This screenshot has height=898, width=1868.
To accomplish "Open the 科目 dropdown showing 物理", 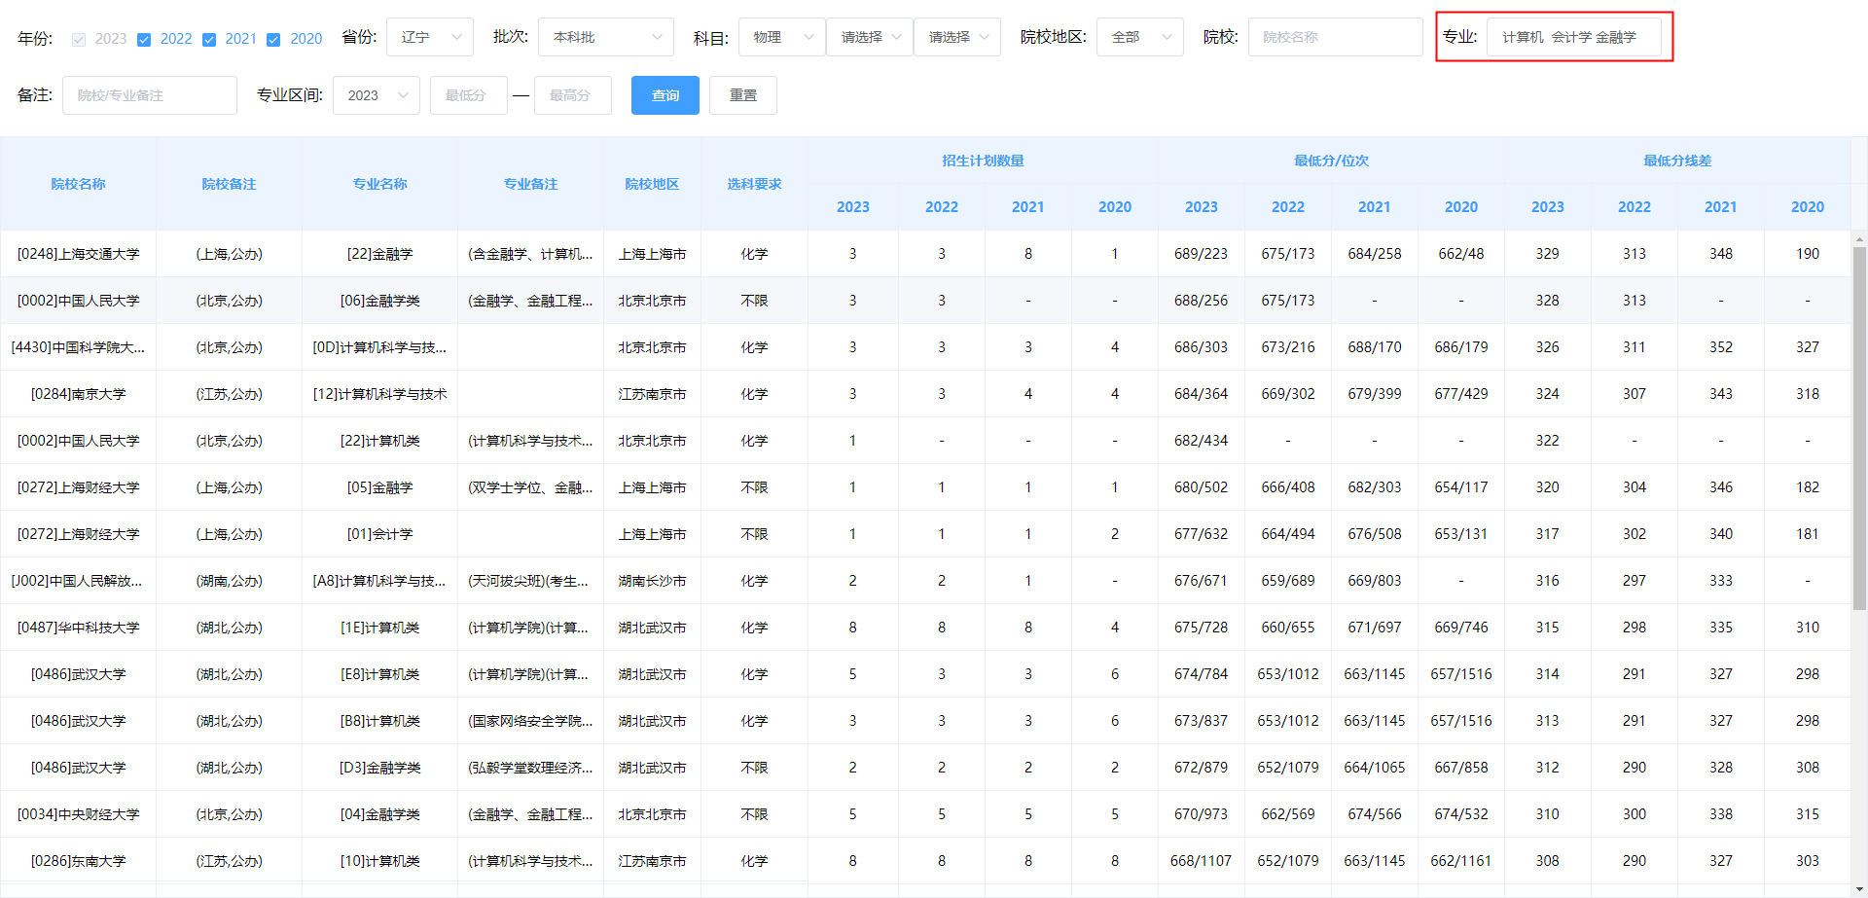I will (x=780, y=36).
